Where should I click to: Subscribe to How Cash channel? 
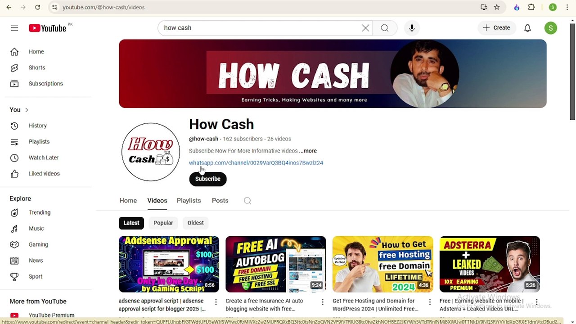click(x=208, y=179)
